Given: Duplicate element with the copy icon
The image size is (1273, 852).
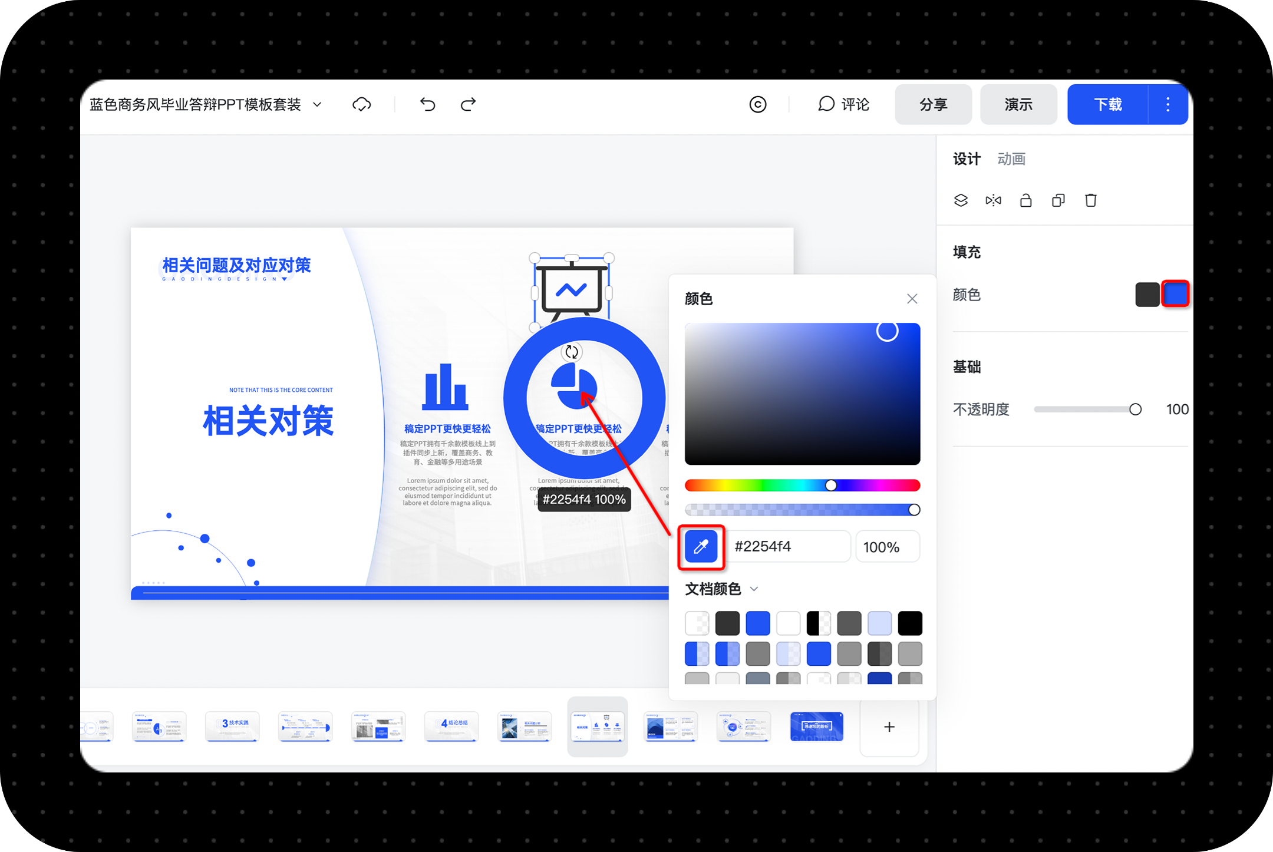Looking at the screenshot, I should pos(1058,200).
